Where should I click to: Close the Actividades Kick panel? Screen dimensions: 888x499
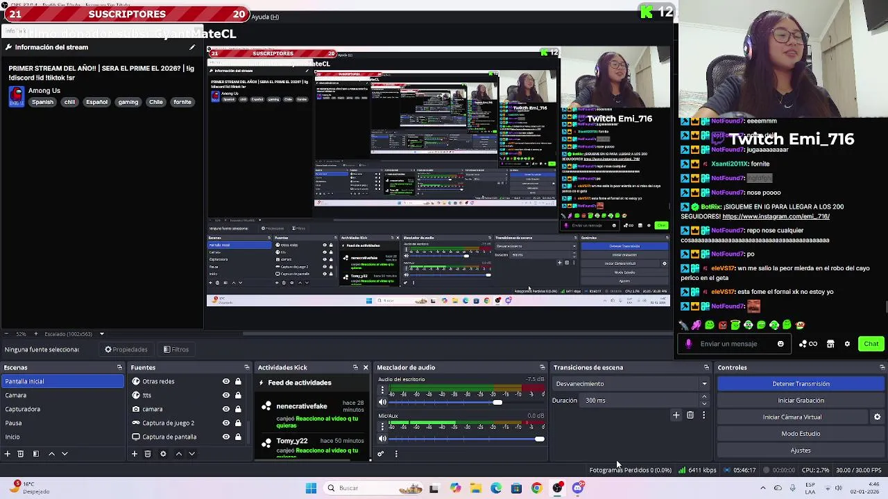tap(366, 367)
